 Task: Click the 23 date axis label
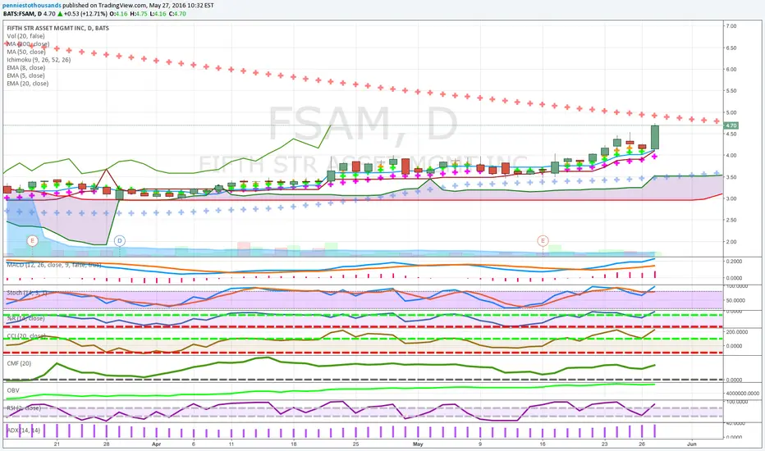[x=604, y=444]
